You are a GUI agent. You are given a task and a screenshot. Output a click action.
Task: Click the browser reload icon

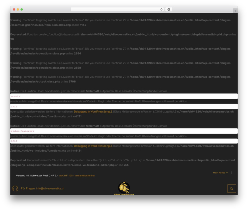pos(161,9)
